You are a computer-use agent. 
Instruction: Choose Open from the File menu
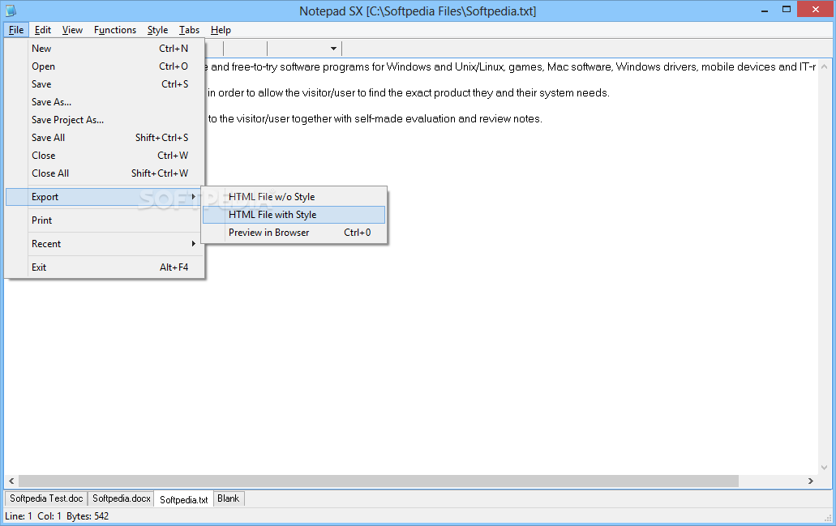[105, 66]
